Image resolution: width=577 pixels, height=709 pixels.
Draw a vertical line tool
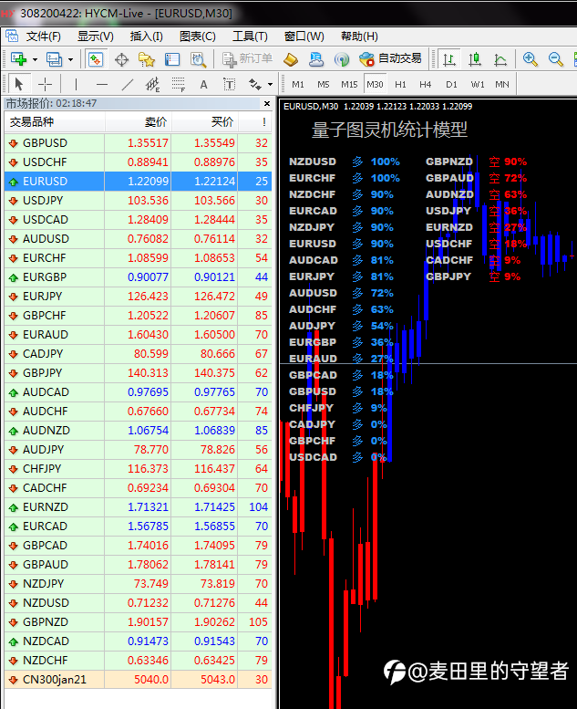click(x=77, y=84)
